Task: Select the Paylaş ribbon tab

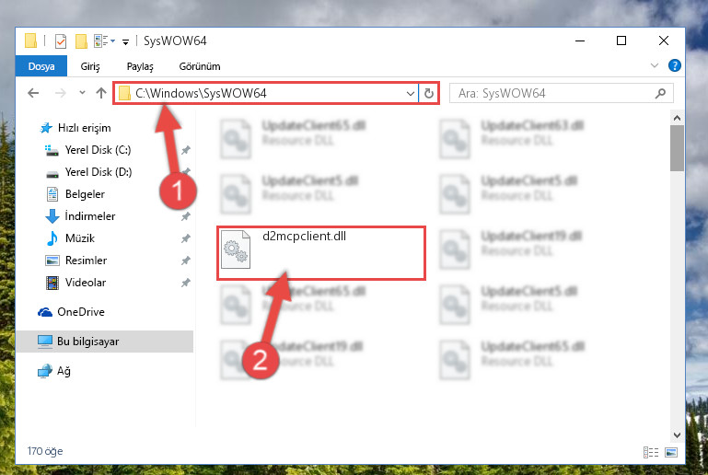Action: 140,66
